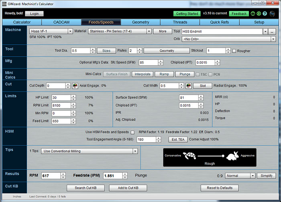Open the Interpolate mini-calc
The image size is (281, 202).
point(143,74)
